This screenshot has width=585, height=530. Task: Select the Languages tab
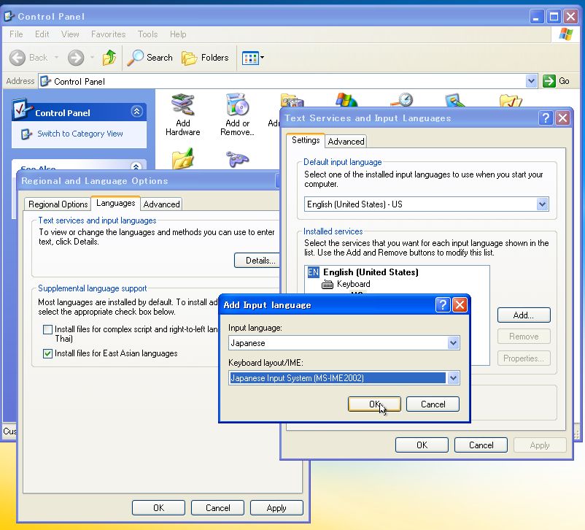click(116, 203)
